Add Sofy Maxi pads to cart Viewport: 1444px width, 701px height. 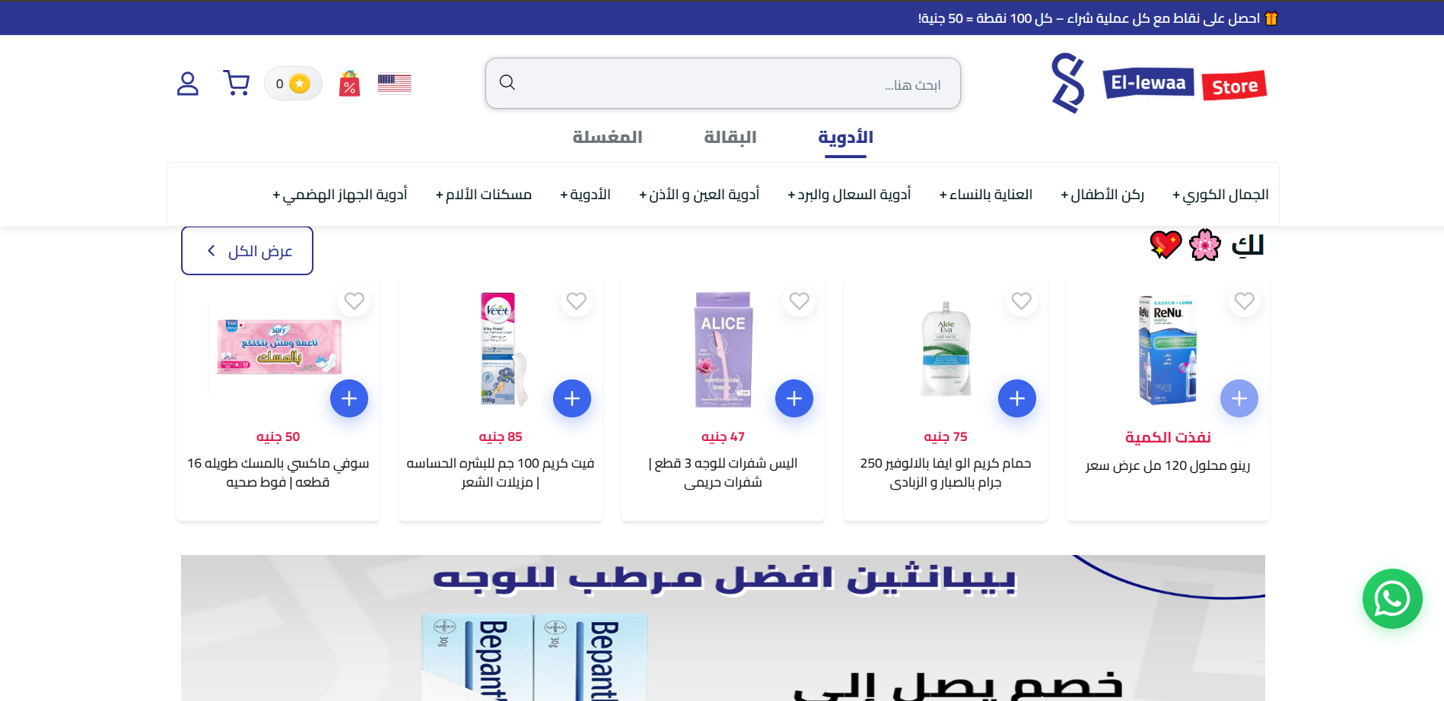pyautogui.click(x=349, y=398)
